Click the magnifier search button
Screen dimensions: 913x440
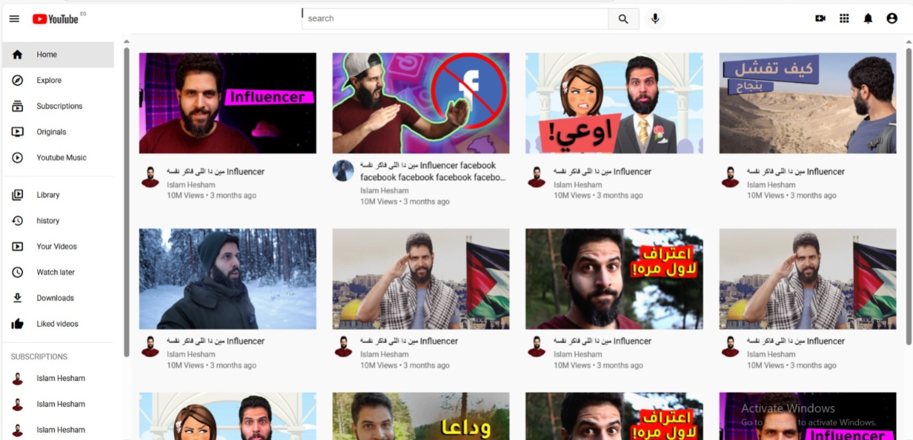[x=623, y=19]
